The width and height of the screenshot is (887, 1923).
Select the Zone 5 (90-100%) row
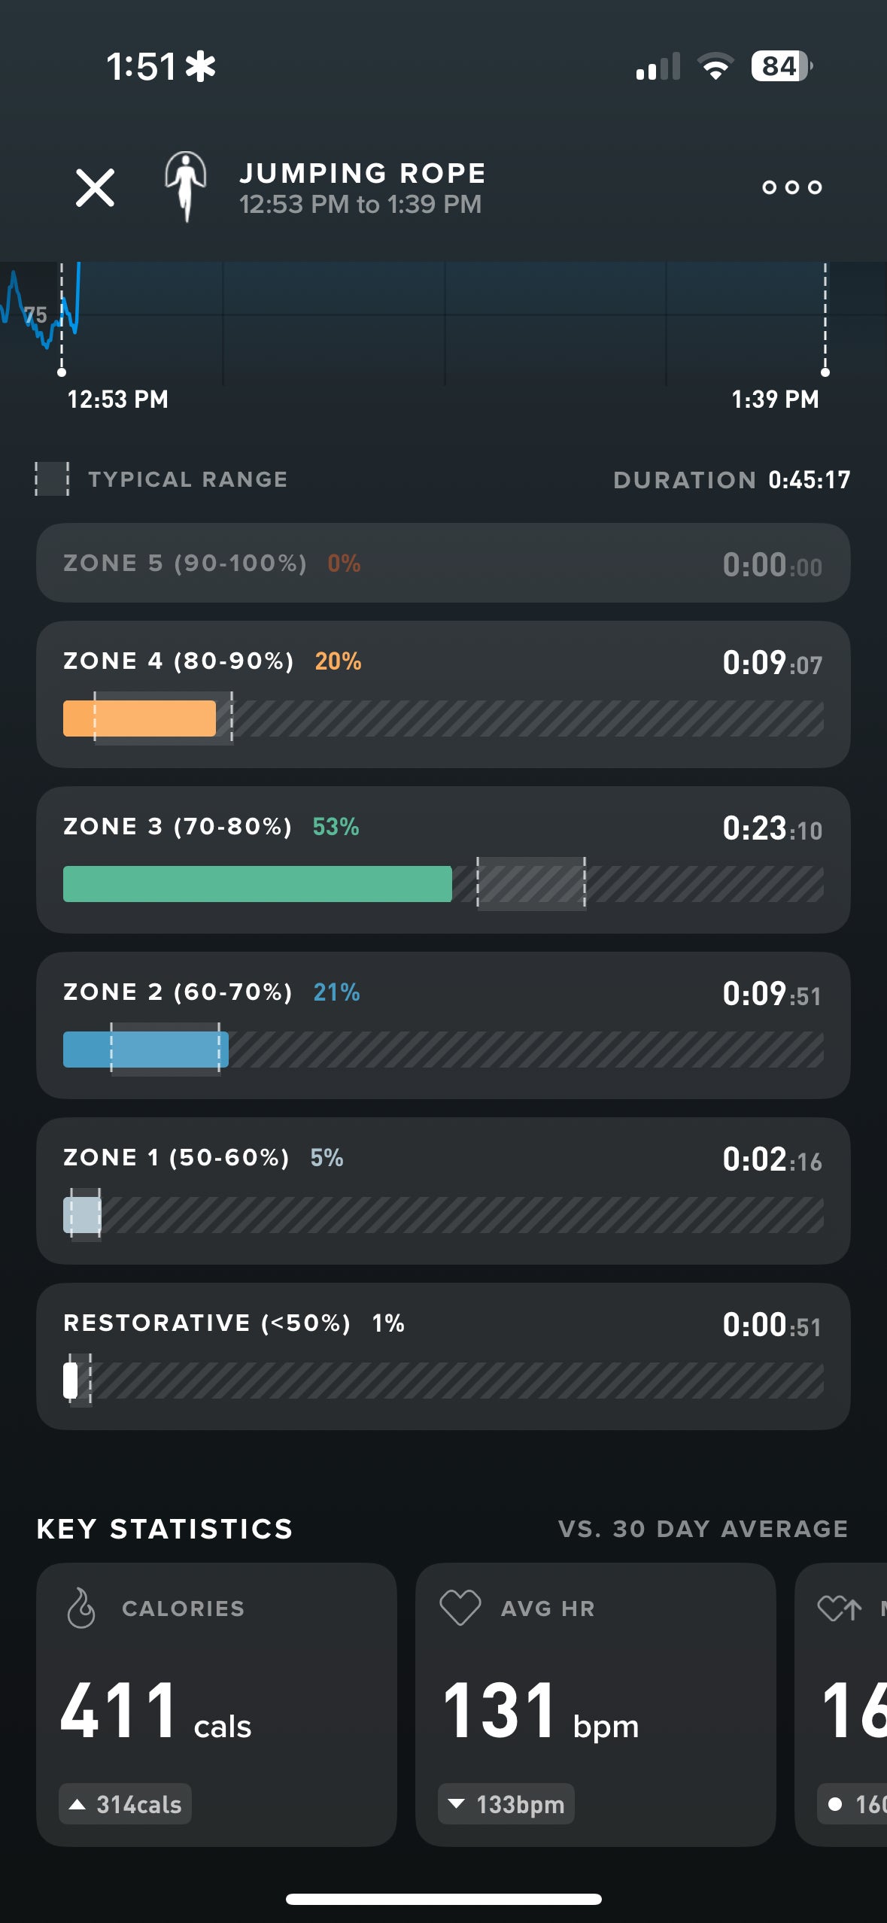pyautogui.click(x=443, y=564)
